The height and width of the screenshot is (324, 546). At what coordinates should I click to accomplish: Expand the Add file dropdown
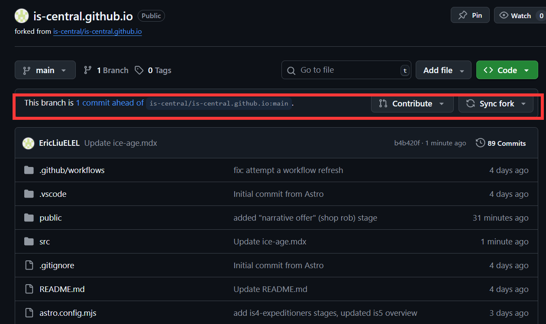(443, 70)
